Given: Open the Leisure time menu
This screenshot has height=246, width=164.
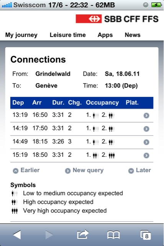Looking at the screenshot, I should [x=68, y=35].
